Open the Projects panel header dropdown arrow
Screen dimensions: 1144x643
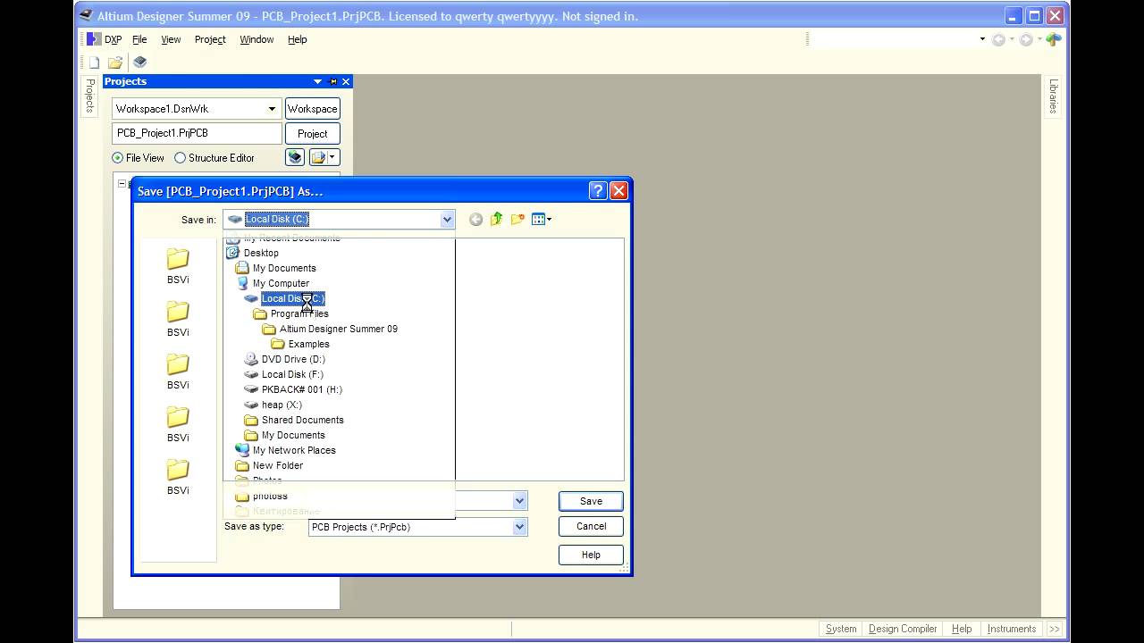coord(317,81)
